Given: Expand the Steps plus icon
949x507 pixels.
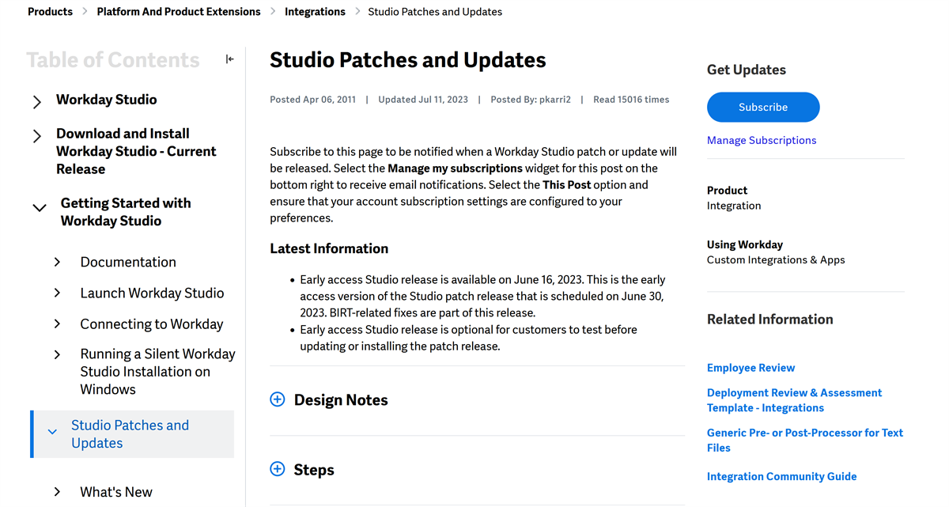Looking at the screenshot, I should [278, 469].
